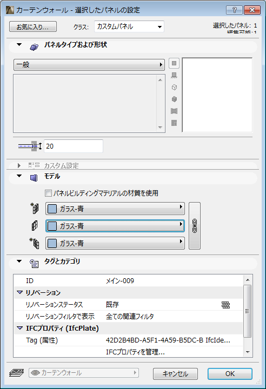Open the お気に入り favorites button

[33, 26]
